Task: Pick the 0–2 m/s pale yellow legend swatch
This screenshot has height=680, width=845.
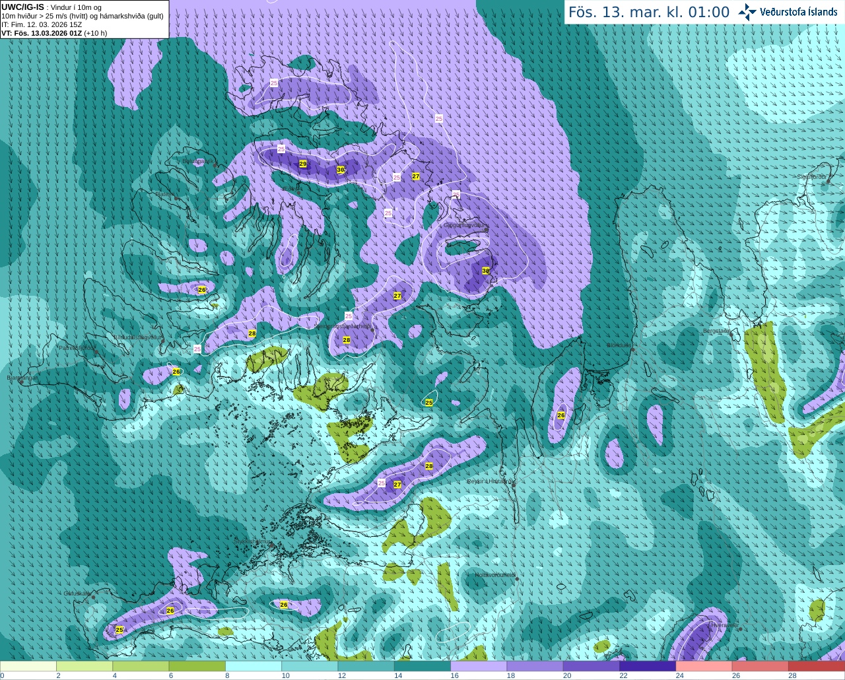Action: [x=28, y=666]
